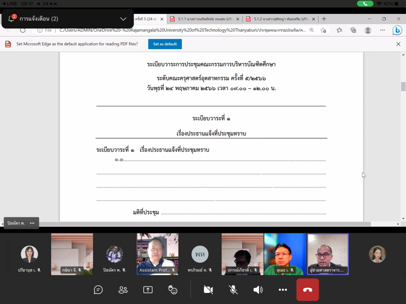Click the title ระเบียบวาระการประชุมคณะกรรมการบริหารบัณฑิตศึกษา
The width and height of the screenshot is (406, 304).
[x=211, y=64]
